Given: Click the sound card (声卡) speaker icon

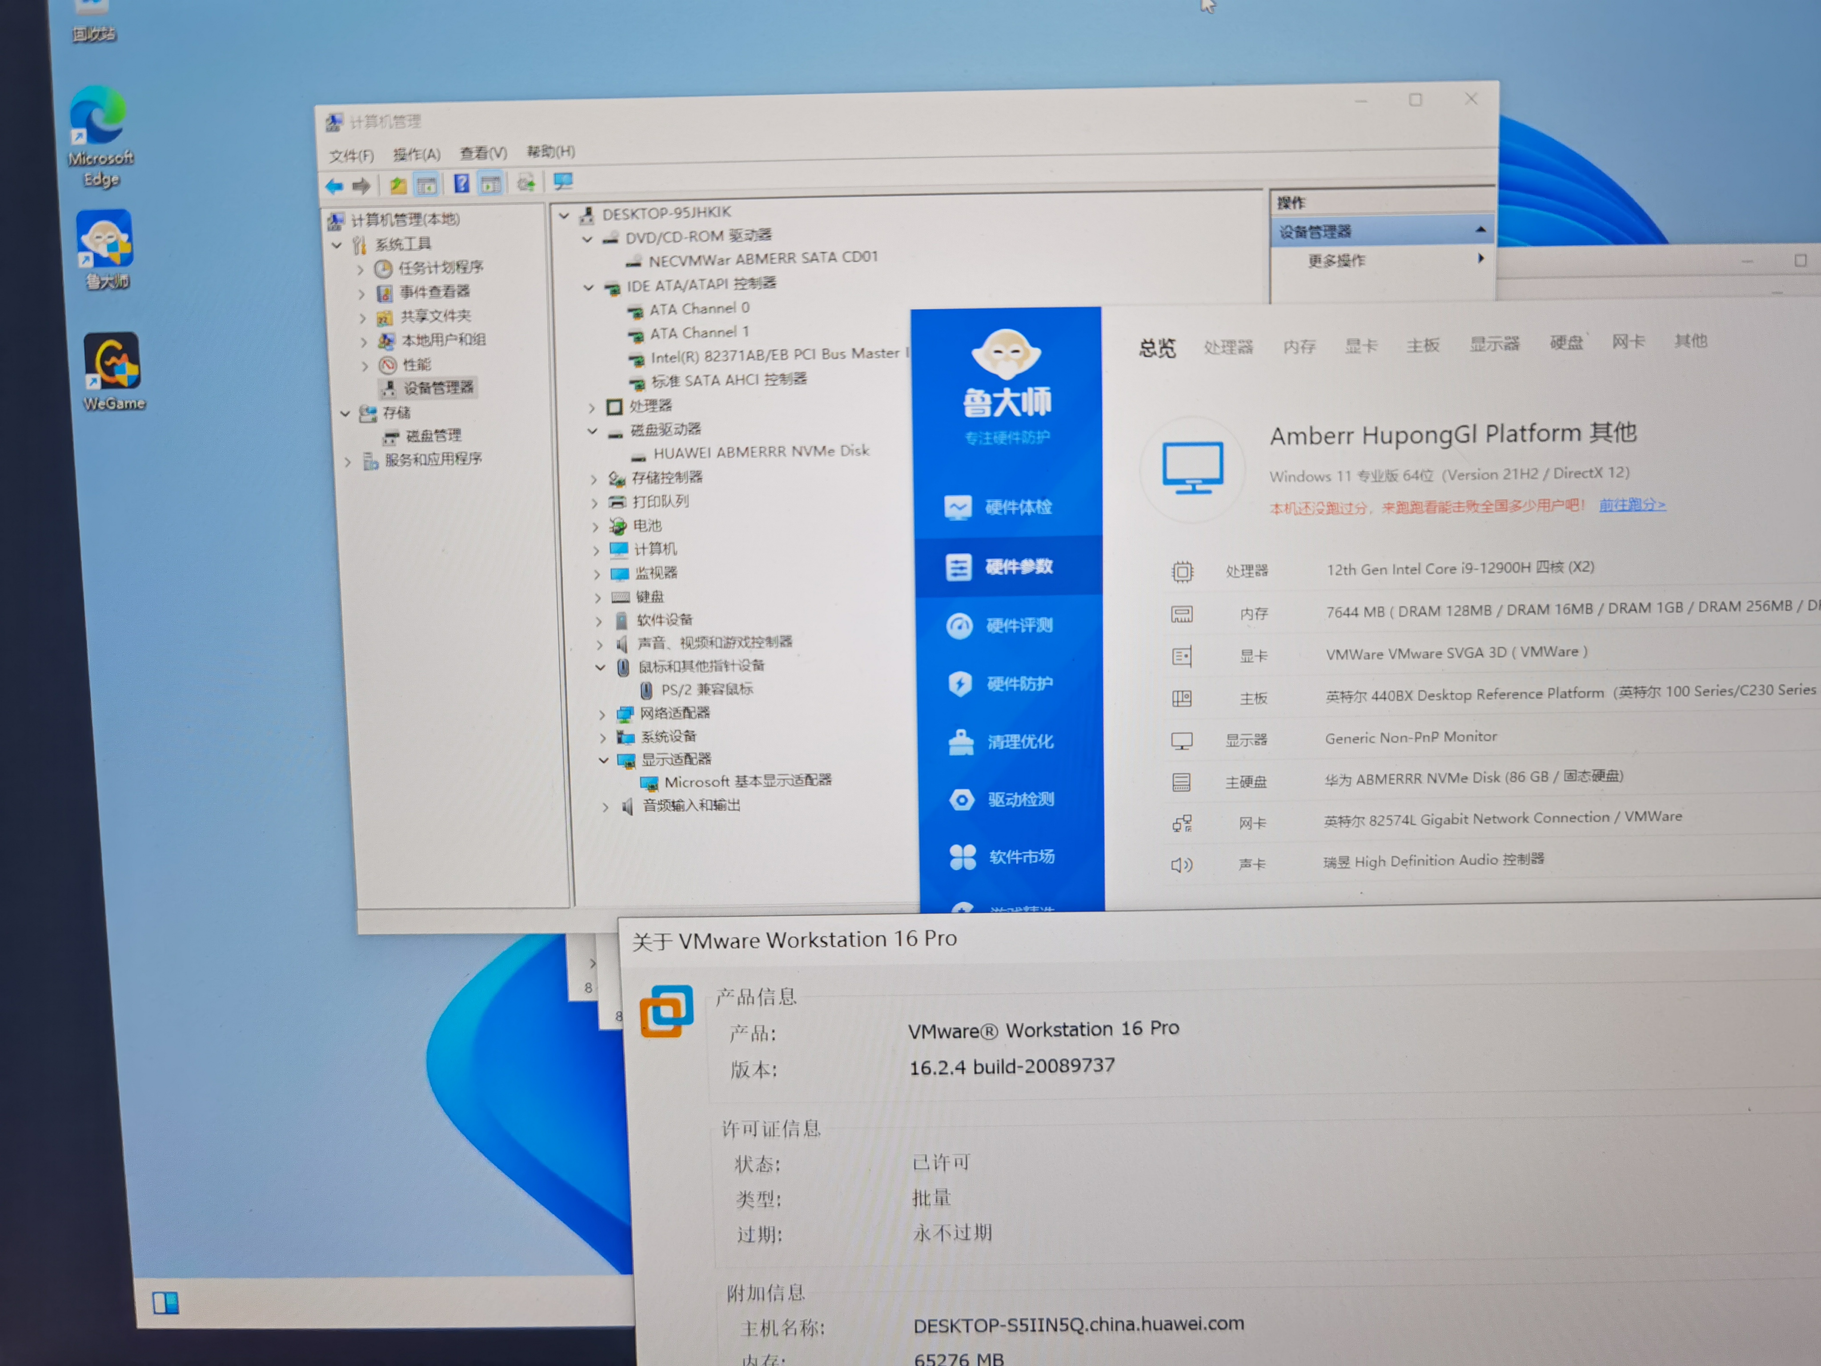Looking at the screenshot, I should point(1182,864).
